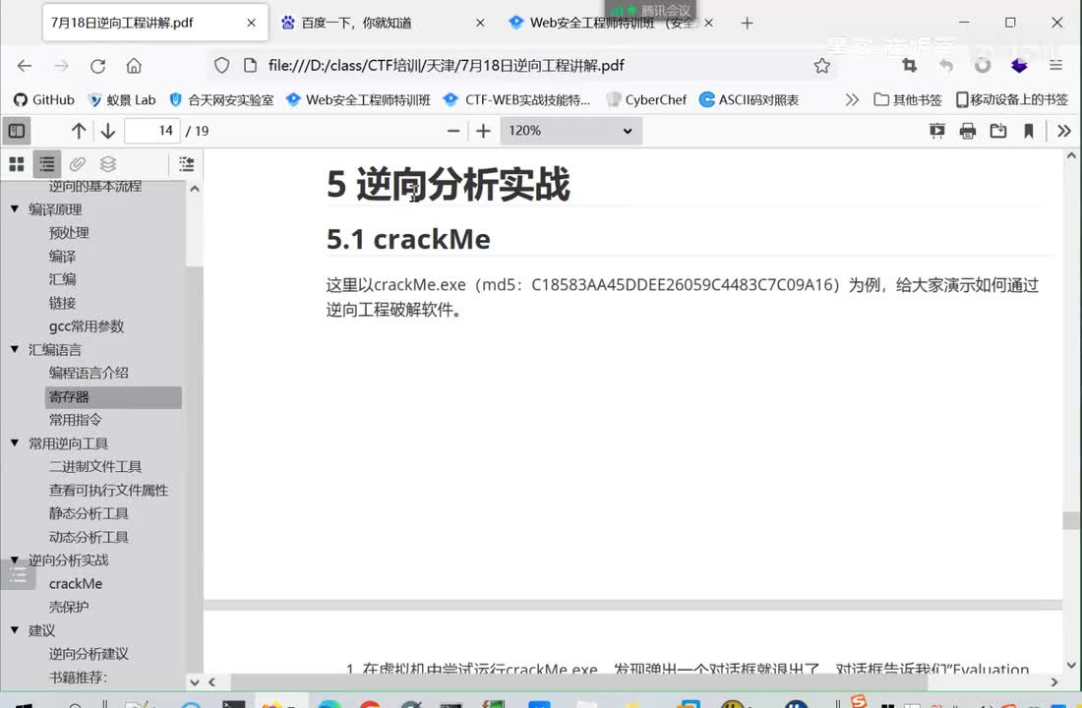Click the sidebar outline scroll-up arrow
This screenshot has height=708, width=1082.
[195, 189]
